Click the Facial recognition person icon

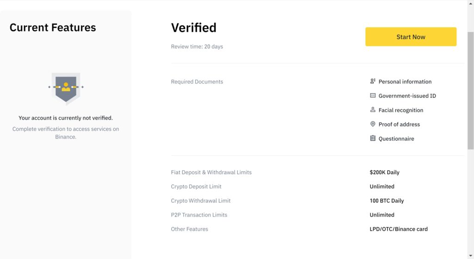tap(373, 110)
